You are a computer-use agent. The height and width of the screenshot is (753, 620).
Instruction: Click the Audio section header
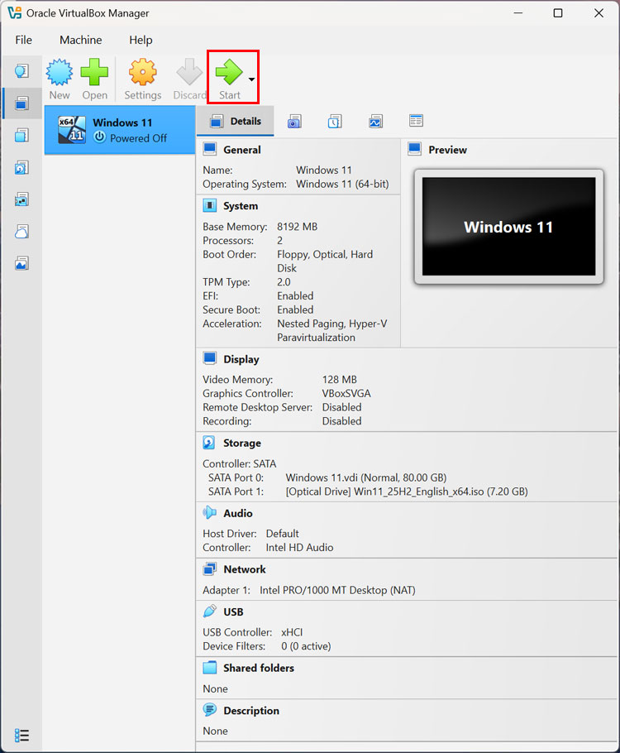(x=237, y=513)
